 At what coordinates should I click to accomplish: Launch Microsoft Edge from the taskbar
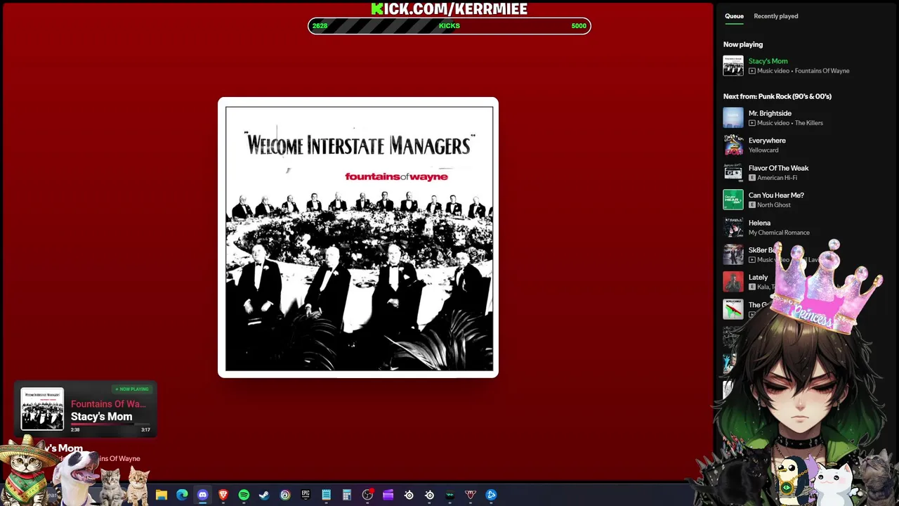point(182,495)
